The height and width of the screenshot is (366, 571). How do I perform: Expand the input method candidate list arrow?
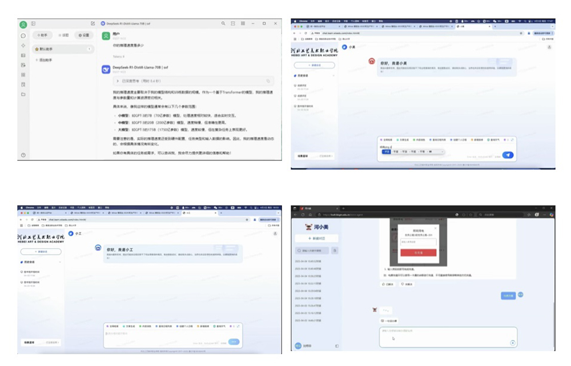[x=443, y=151]
